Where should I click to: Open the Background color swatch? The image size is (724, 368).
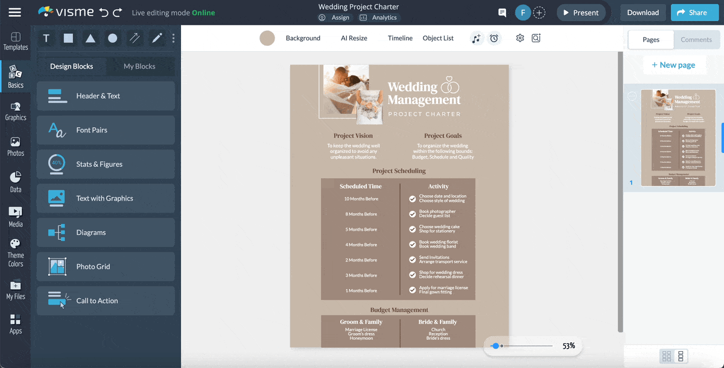(x=267, y=37)
